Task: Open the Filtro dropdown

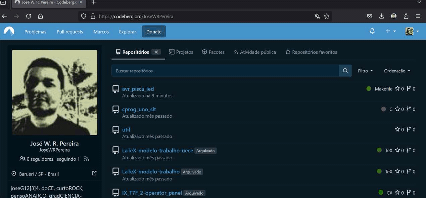Action: click(365, 71)
